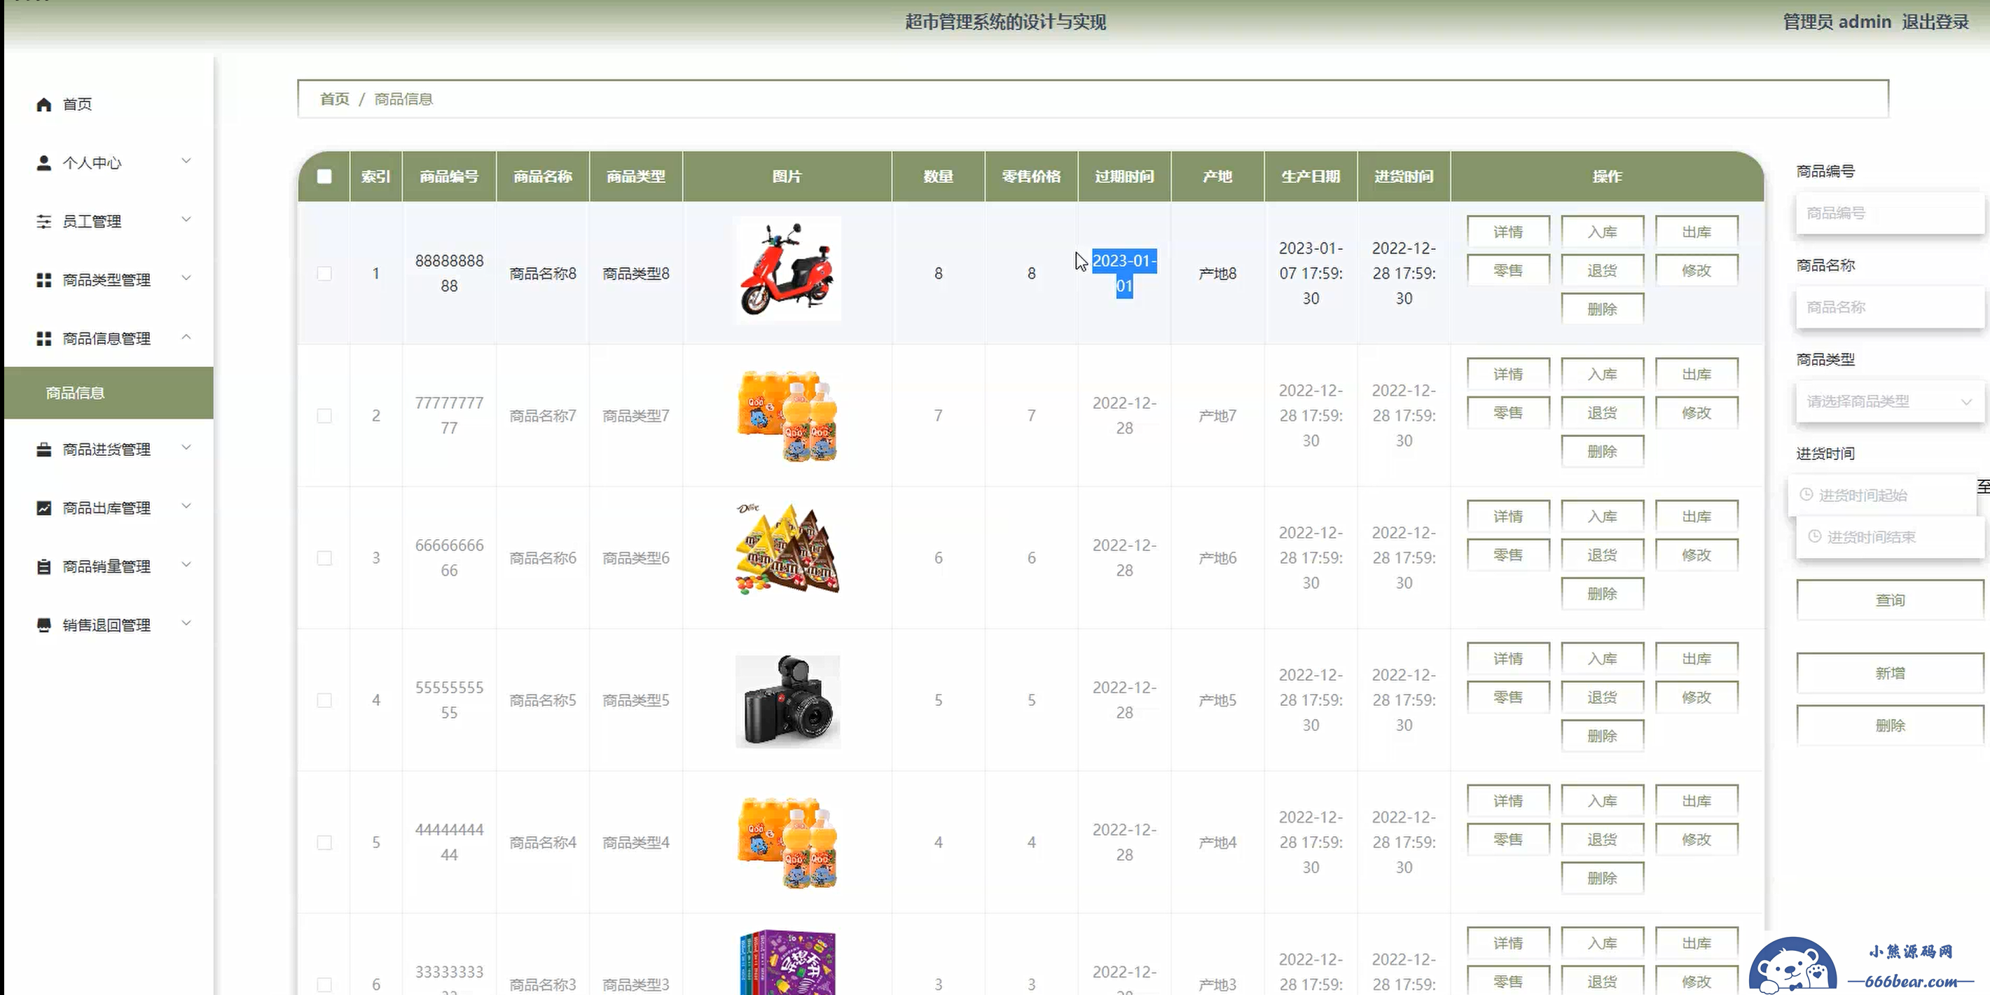Click into the 进货时间结束 date field
Viewport: 1990px width, 995px height.
[x=1890, y=537]
